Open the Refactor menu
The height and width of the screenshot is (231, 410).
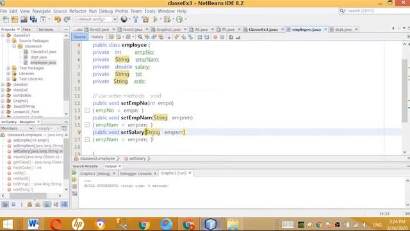click(78, 11)
